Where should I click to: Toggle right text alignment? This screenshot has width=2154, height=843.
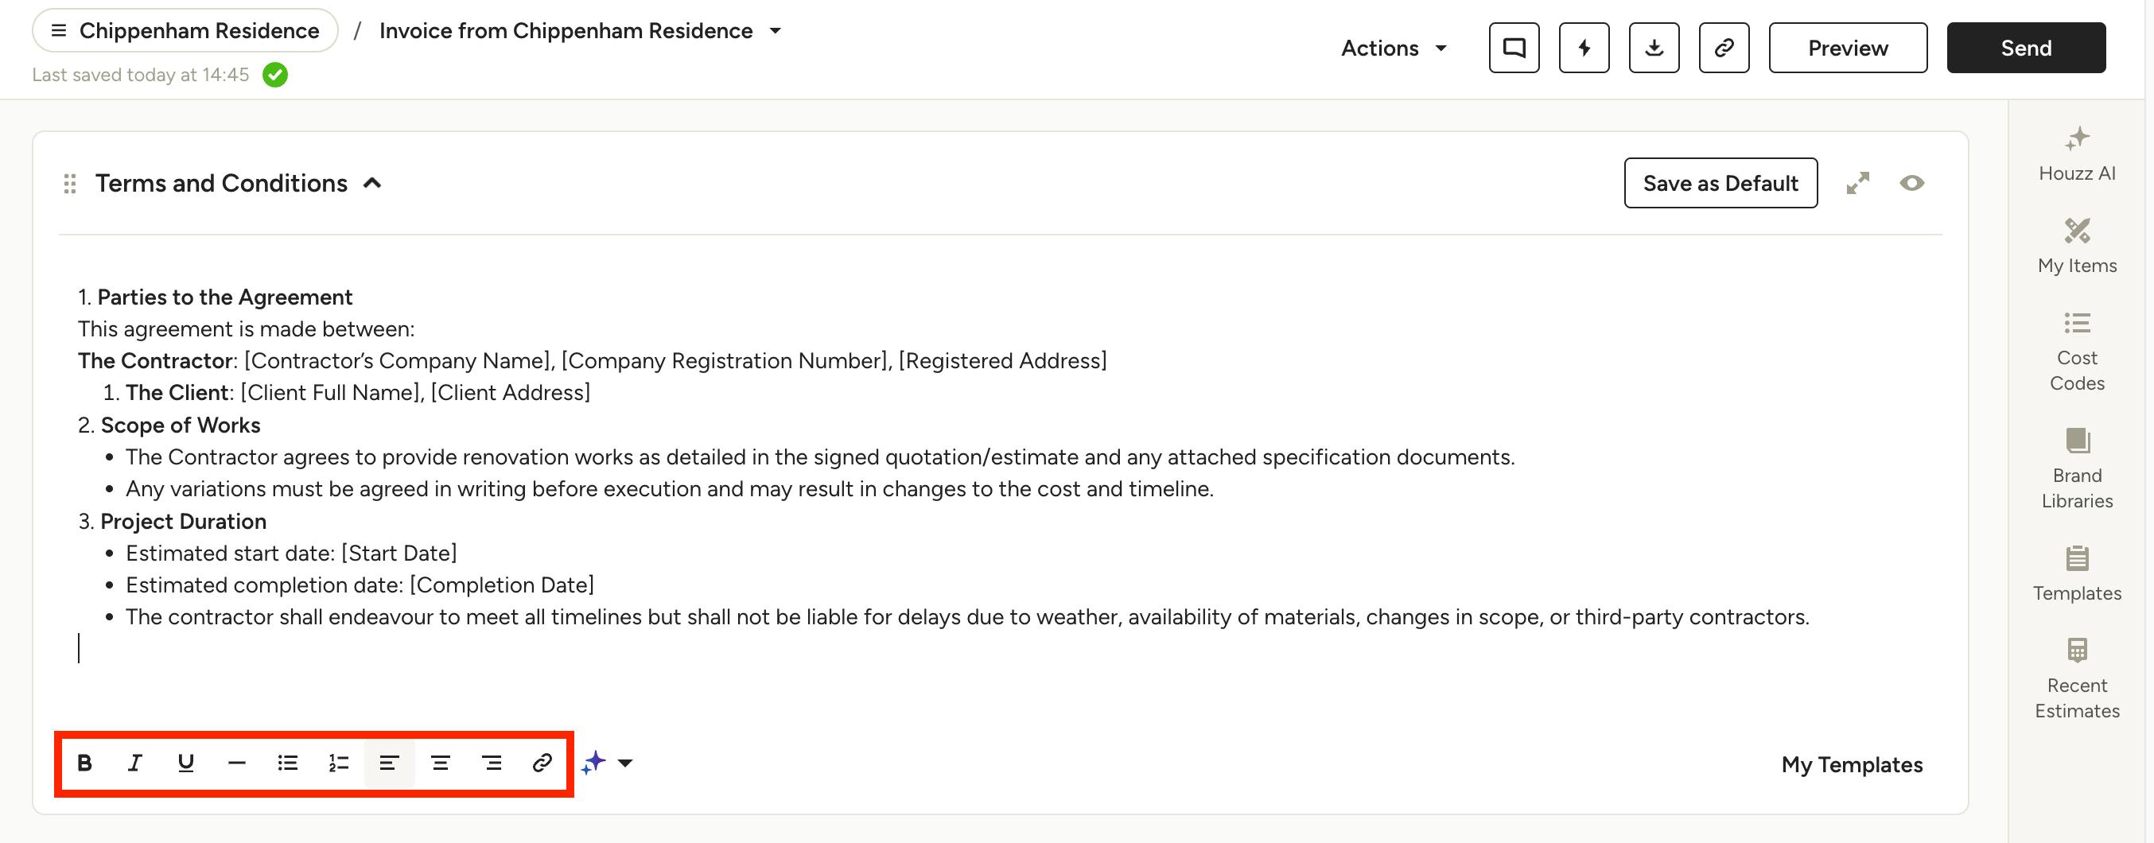[492, 763]
